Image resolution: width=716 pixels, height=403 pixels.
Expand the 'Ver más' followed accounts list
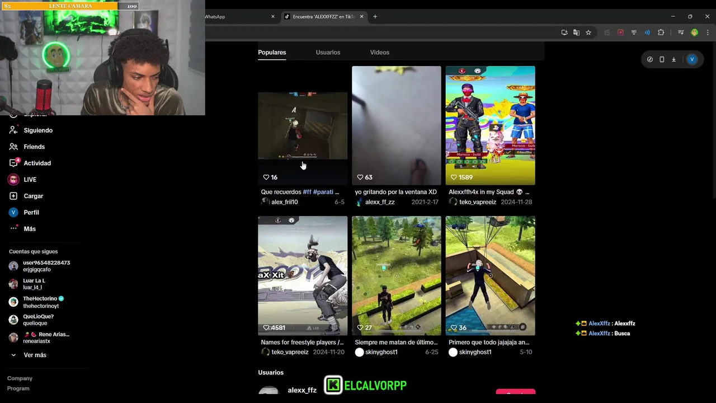tap(35, 355)
